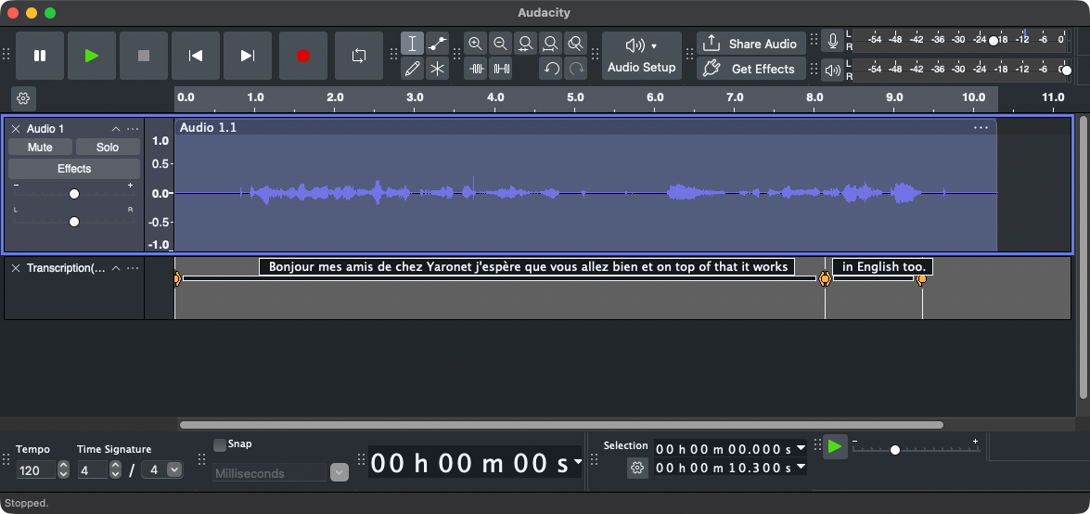This screenshot has width=1090, height=514.
Task: Click the Tempo stepper arrows
Action: [63, 470]
